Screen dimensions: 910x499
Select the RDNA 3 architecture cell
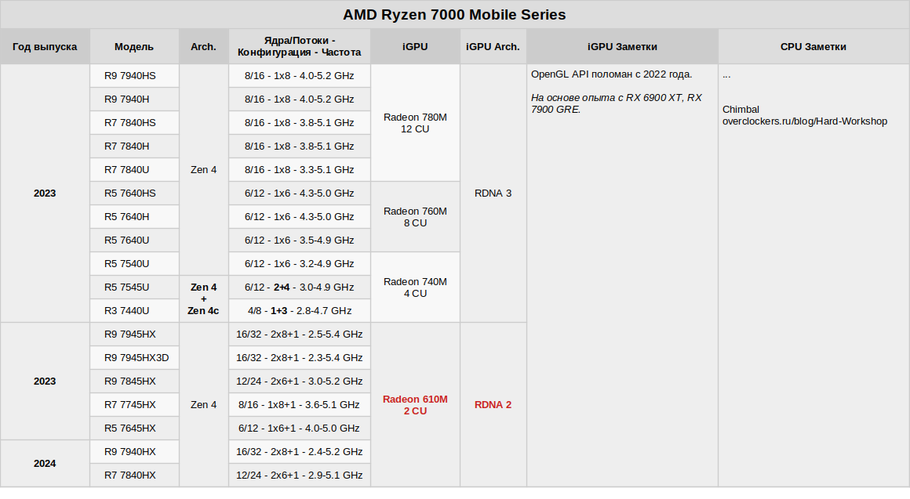point(493,193)
